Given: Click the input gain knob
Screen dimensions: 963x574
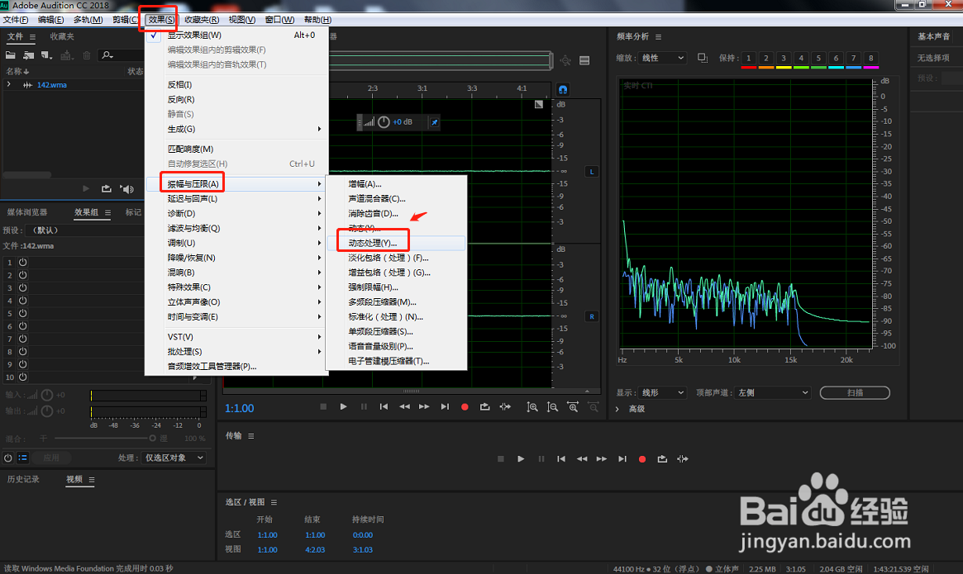Looking at the screenshot, I should point(46,395).
